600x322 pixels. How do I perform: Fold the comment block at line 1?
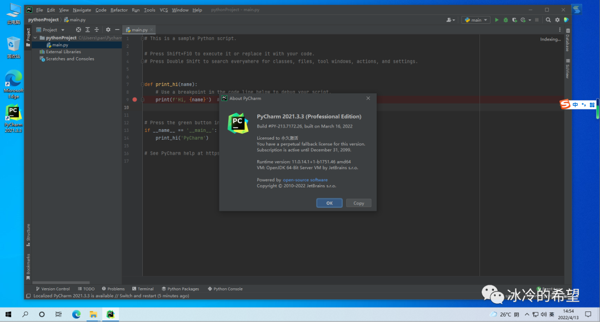142,39
